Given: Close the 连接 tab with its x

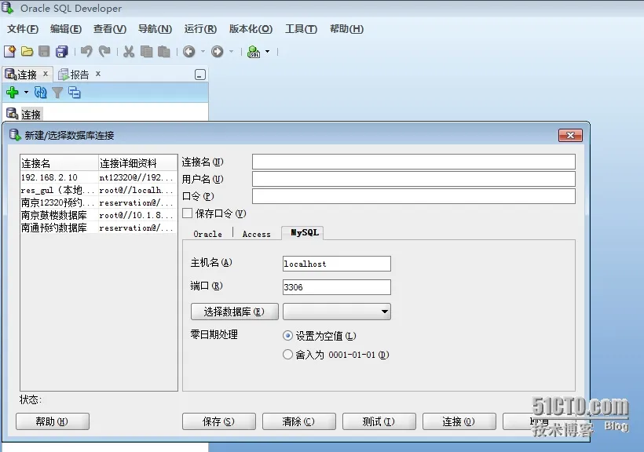Looking at the screenshot, I should 46,74.
